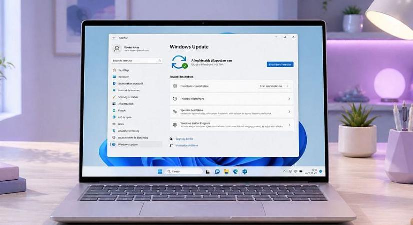Open notifications with the bell icon
The width and height of the screenshot is (413, 225).
(x=321, y=171)
